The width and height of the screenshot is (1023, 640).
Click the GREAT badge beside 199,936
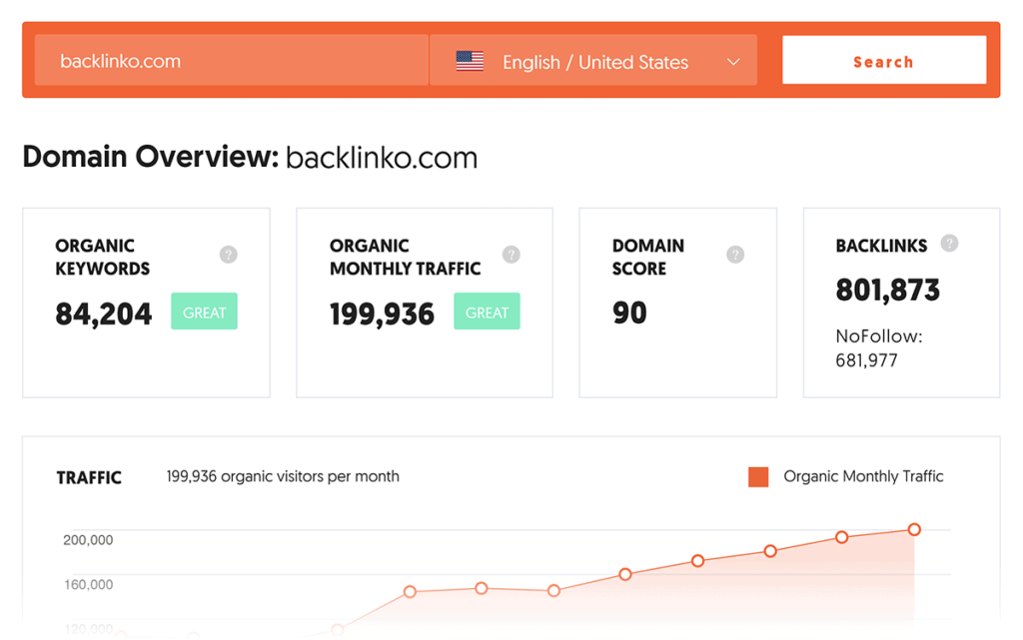pos(487,313)
